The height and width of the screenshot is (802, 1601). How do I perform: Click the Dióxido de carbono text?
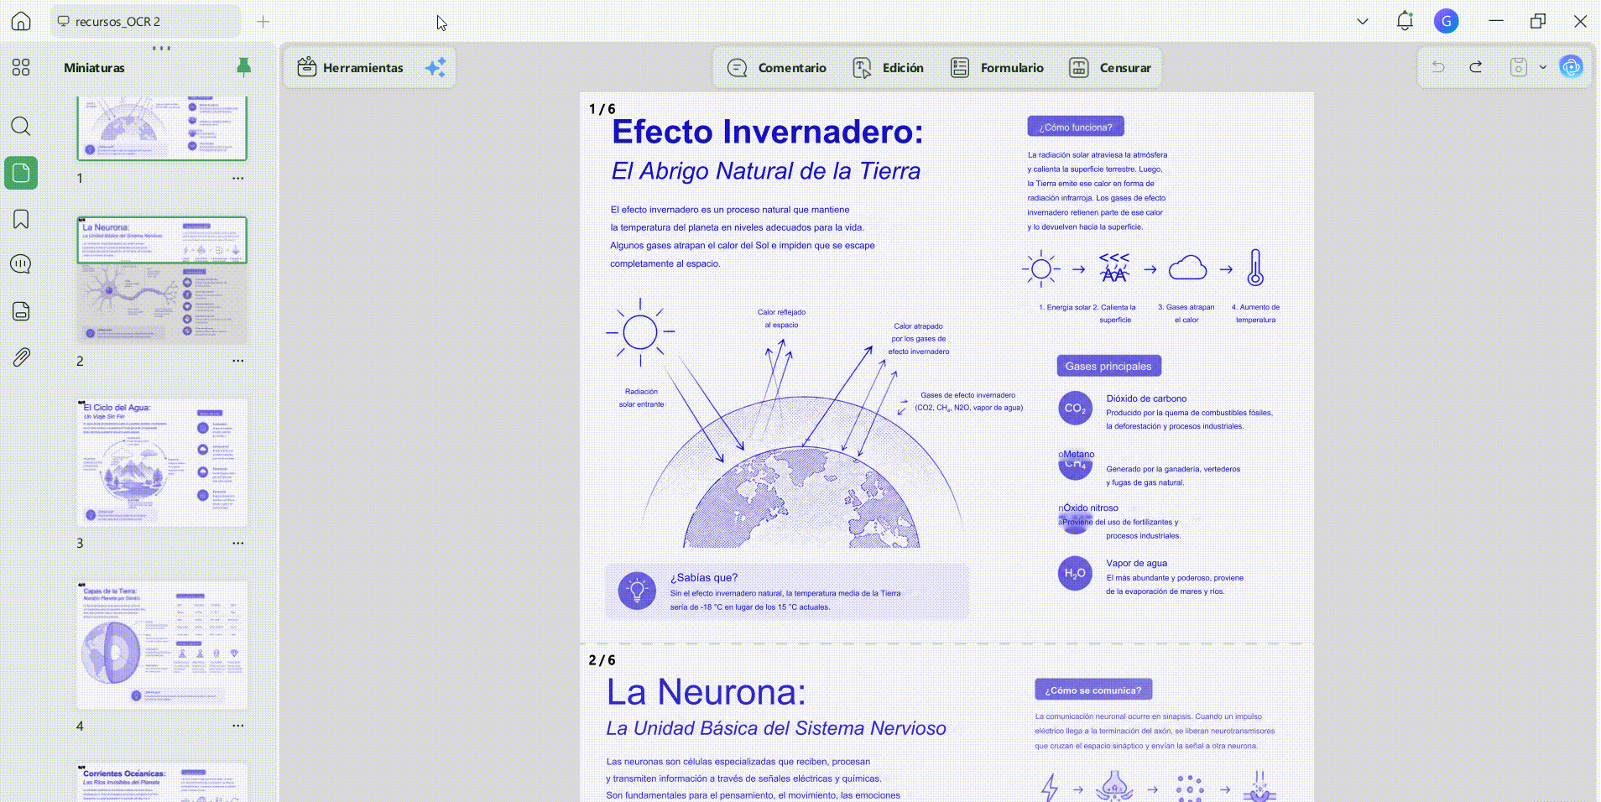(1146, 398)
